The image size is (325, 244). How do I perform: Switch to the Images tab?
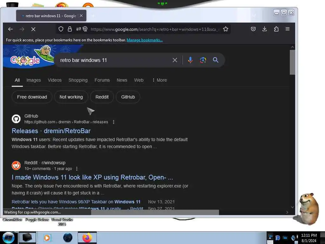(34, 80)
